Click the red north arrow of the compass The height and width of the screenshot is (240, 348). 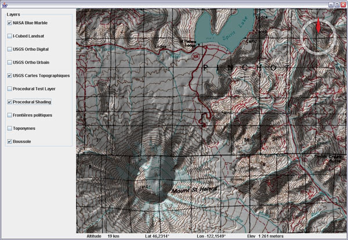click(318, 26)
